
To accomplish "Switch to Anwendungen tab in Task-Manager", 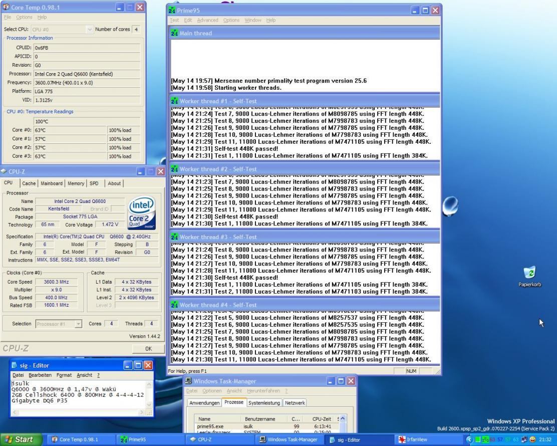I will point(204,403).
